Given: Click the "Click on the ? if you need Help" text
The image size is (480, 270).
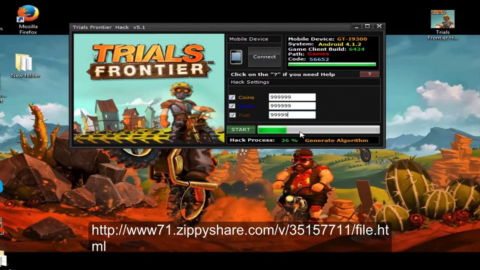Looking at the screenshot, I should (x=283, y=75).
